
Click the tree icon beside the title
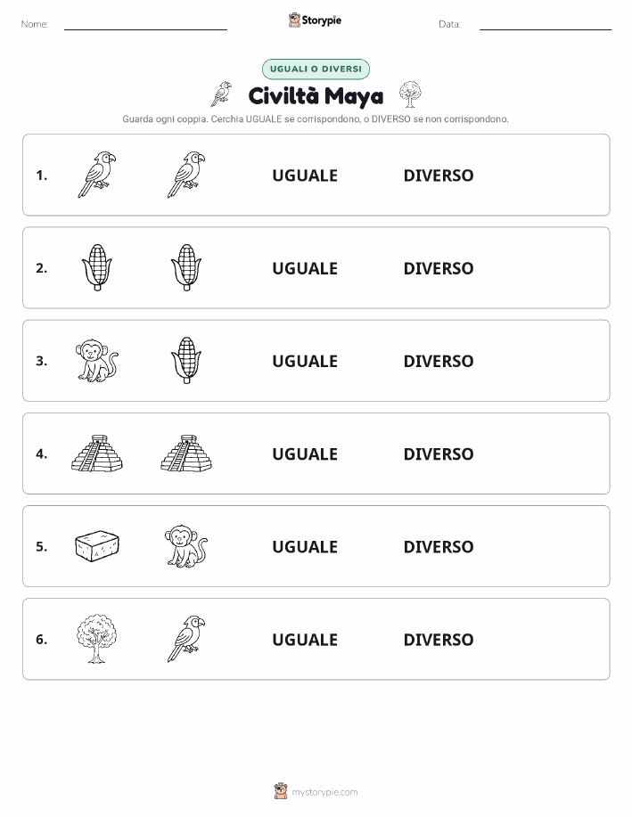[x=410, y=94]
